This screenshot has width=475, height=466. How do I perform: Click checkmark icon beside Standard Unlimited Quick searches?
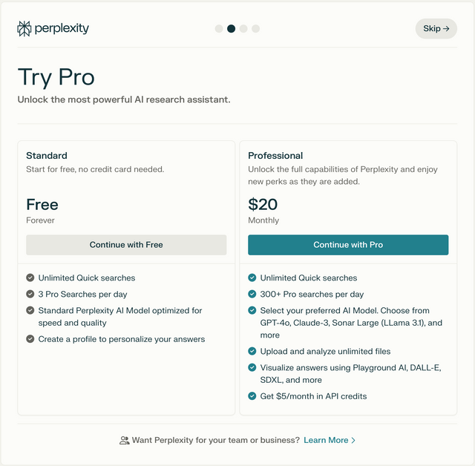coord(30,278)
